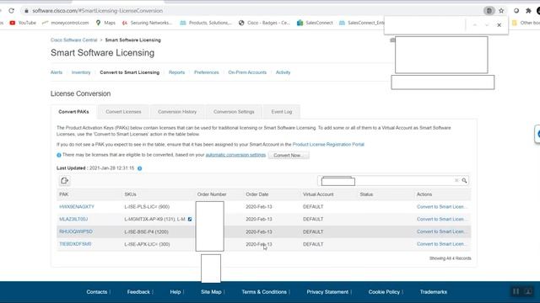The width and height of the screenshot is (540, 303).
Task: Open Feedback in the footer
Action: pyautogui.click(x=138, y=292)
